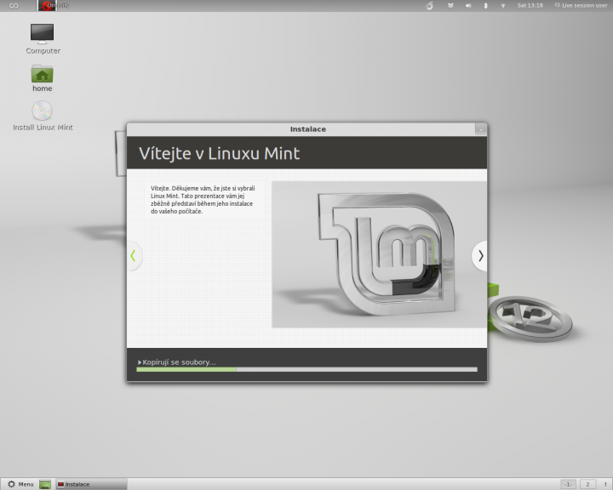Click the swirl update icon in top panel
Image resolution: width=613 pixels, height=490 pixels.
pos(430,5)
